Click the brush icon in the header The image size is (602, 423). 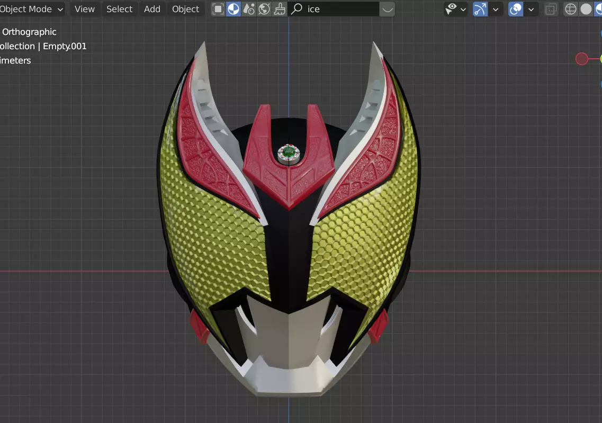(280, 9)
